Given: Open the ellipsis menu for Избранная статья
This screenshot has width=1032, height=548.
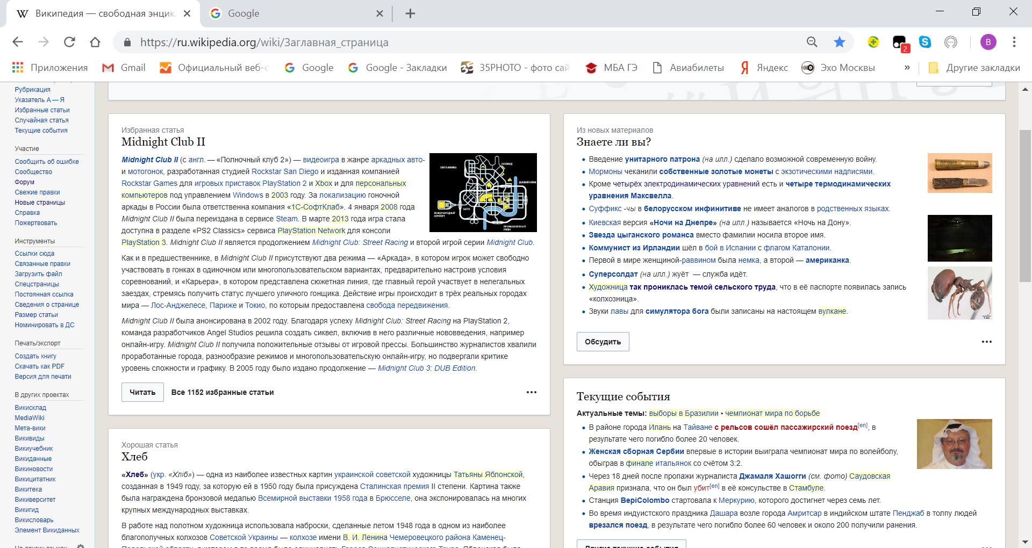Looking at the screenshot, I should point(532,392).
